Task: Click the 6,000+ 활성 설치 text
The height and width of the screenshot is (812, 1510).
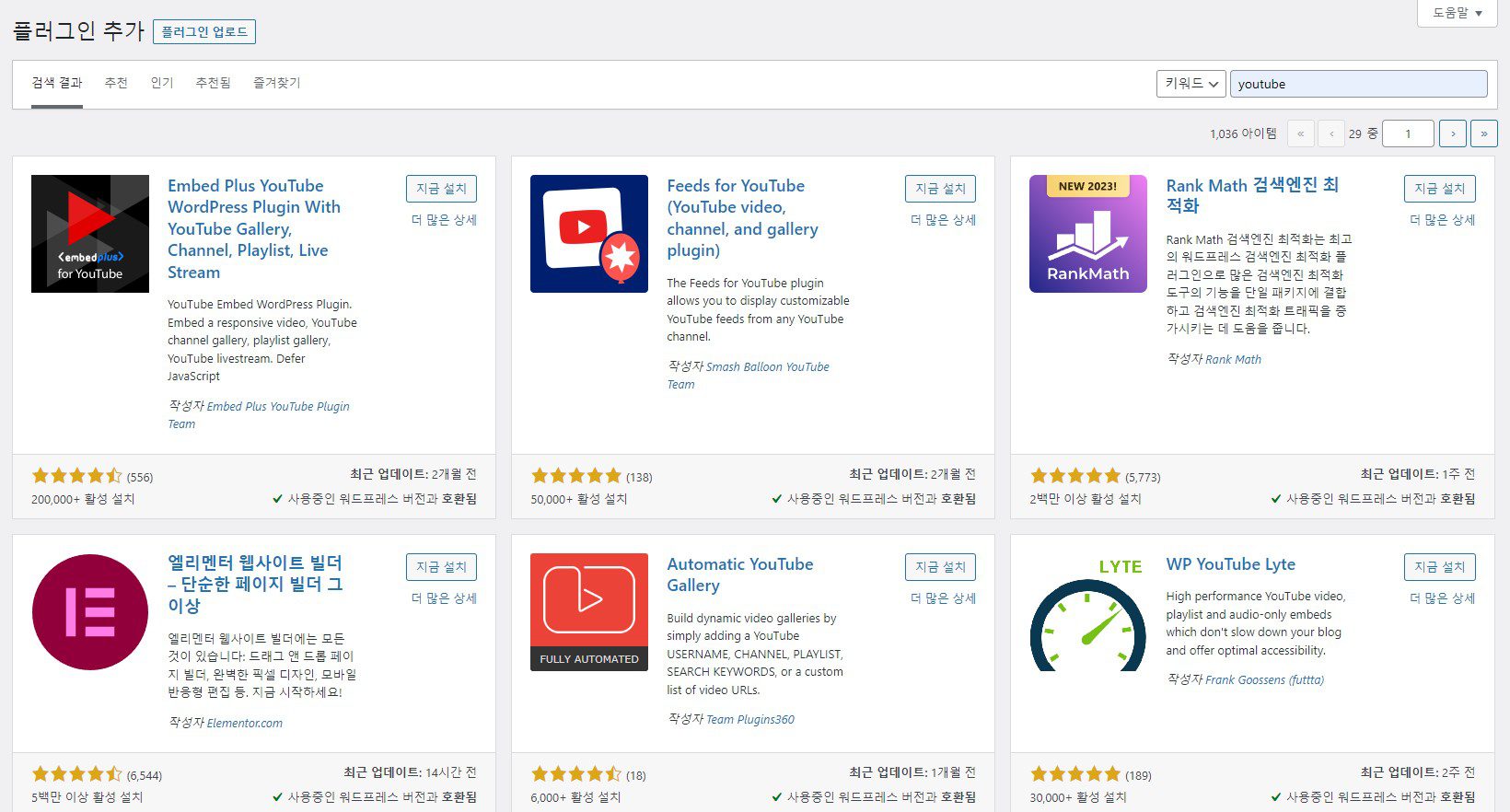Action: point(575,797)
